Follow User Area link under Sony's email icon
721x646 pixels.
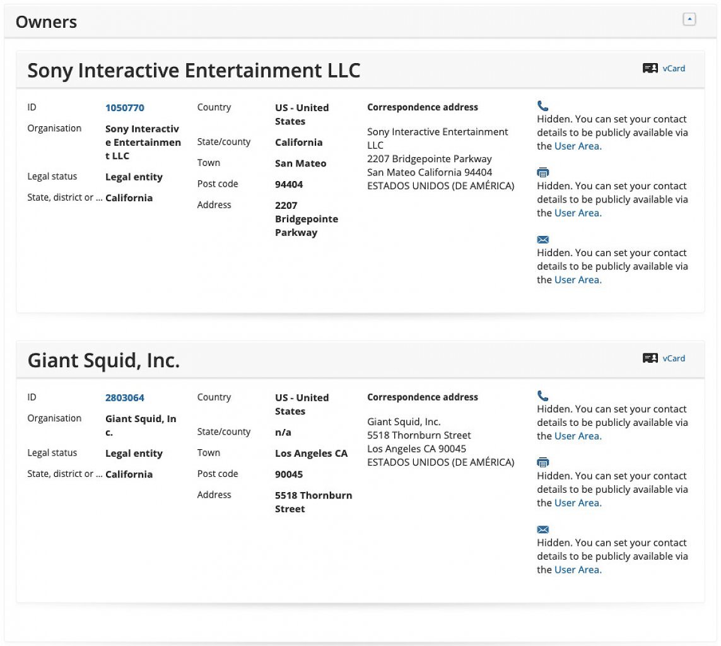[x=578, y=280]
